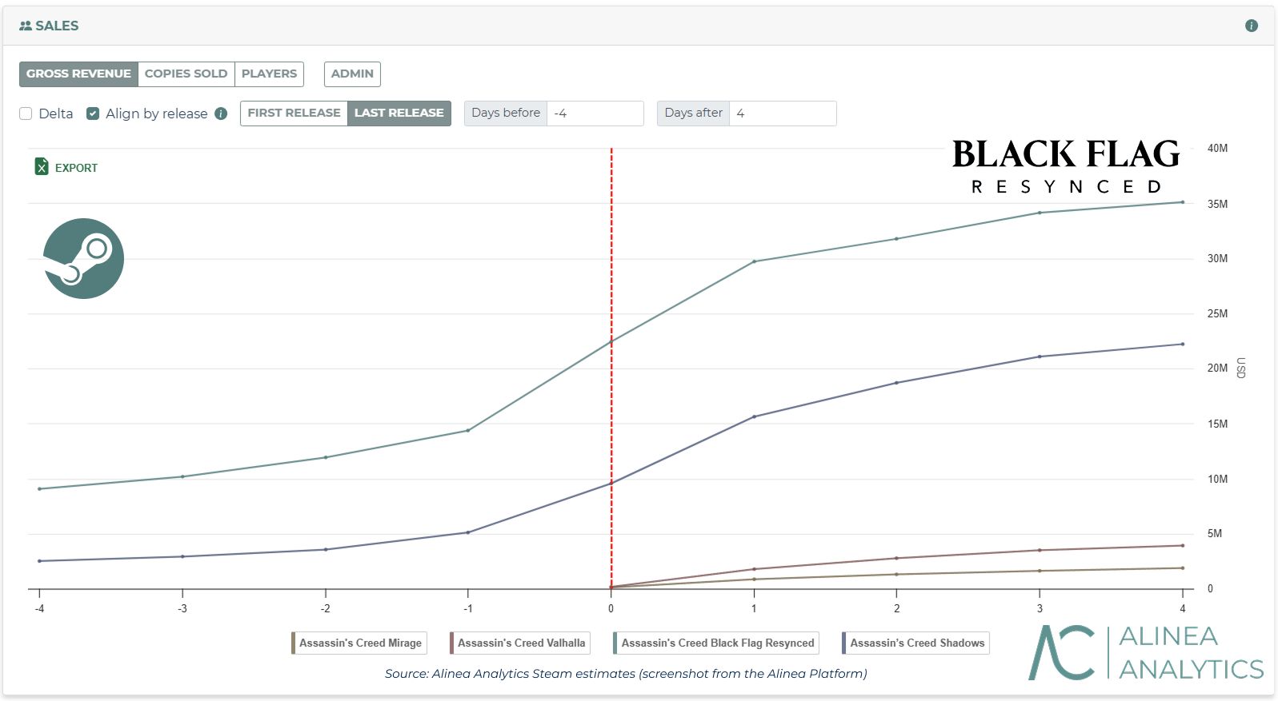Click the Source: Alinea Analytics caption text
This screenshot has height=701, width=1278.
(x=626, y=674)
